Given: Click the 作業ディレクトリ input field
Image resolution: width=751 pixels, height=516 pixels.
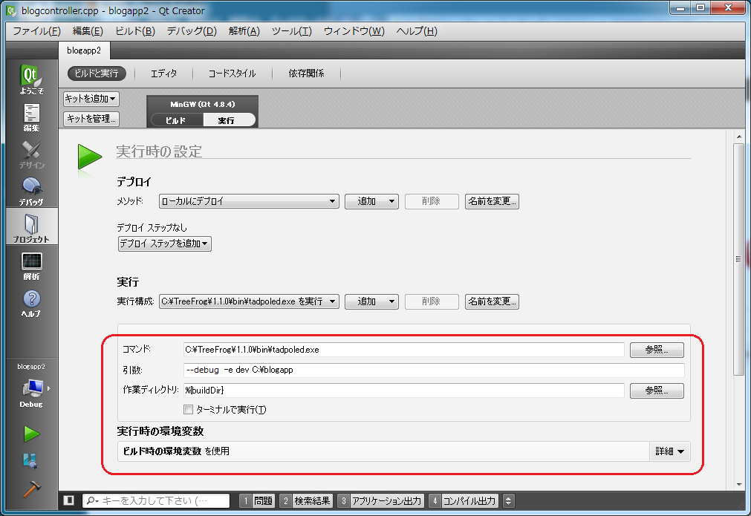Looking at the screenshot, I should tap(404, 390).
